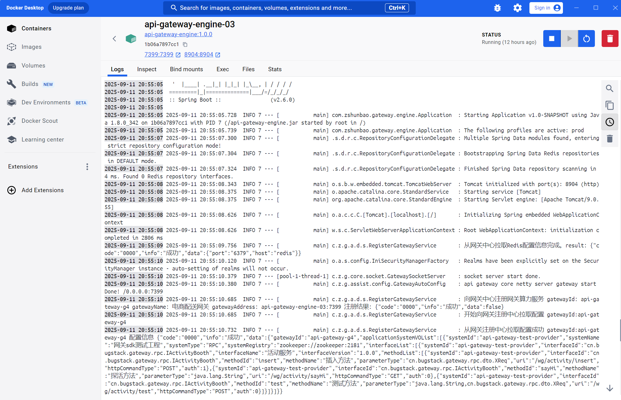Clear terminal logs trash icon
The image size is (621, 400).
click(x=610, y=139)
